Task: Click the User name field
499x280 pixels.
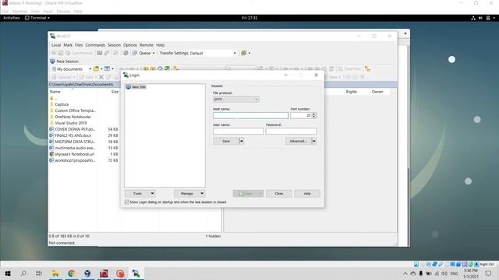Action: tap(238, 131)
